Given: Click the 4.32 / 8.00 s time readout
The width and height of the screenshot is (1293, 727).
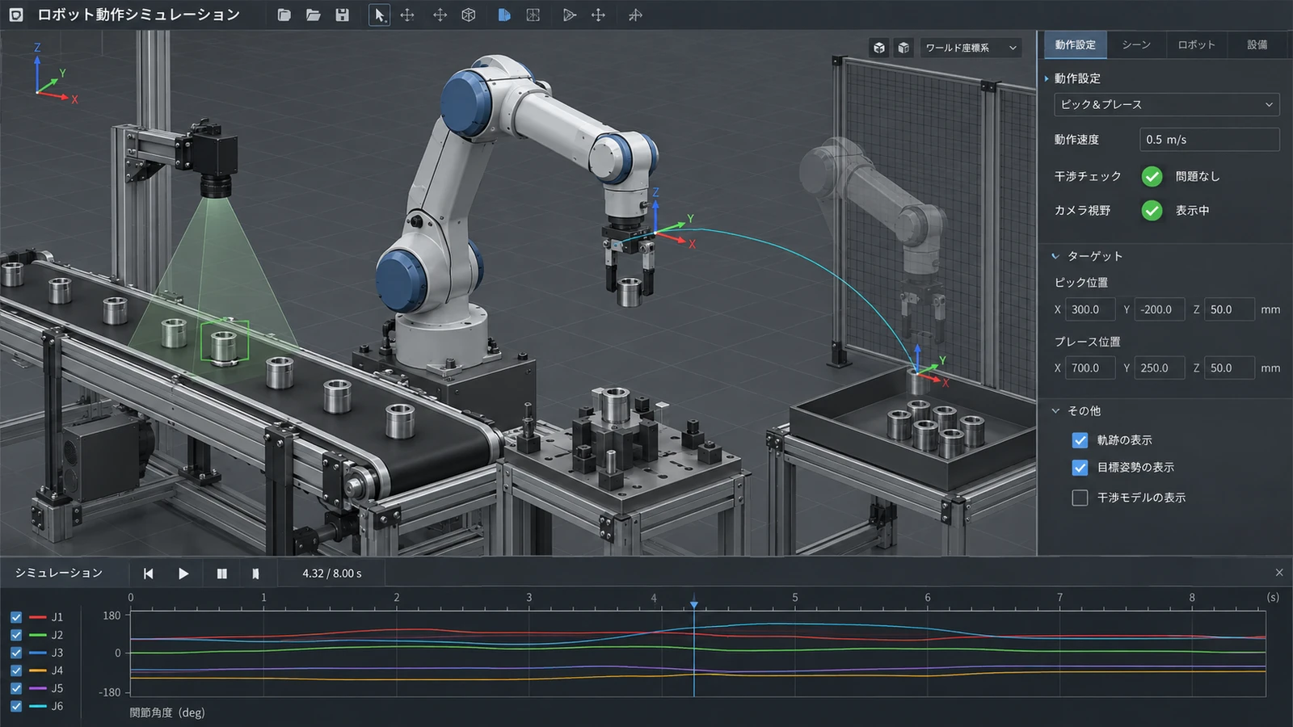Looking at the screenshot, I should (332, 574).
